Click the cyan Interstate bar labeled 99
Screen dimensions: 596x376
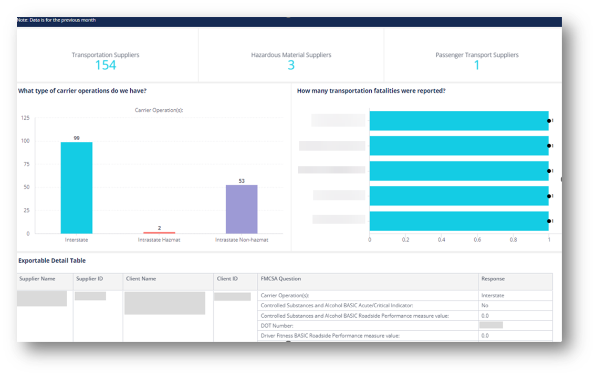(77, 187)
